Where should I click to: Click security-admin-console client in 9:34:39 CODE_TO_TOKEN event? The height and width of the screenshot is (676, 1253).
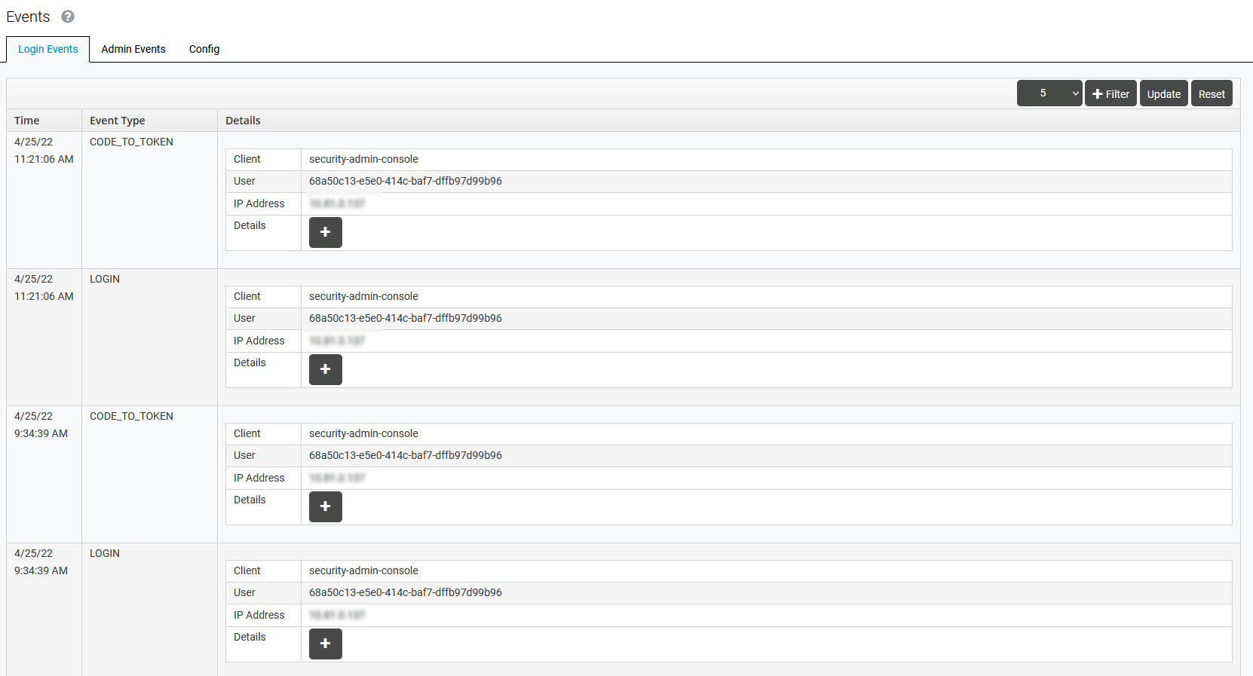(363, 433)
